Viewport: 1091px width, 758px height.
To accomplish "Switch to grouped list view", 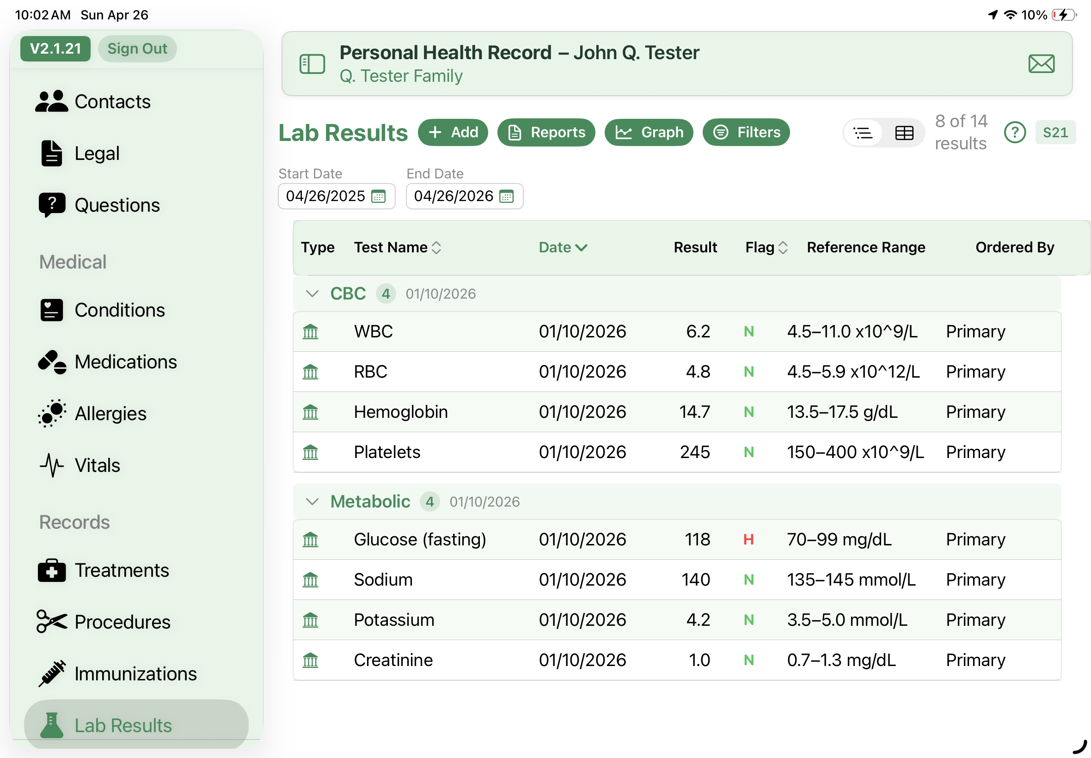I will [863, 133].
